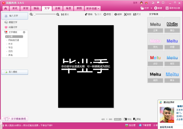Click the Original image (原图) icon
The height and width of the screenshot is (129, 183).
[105, 14]
